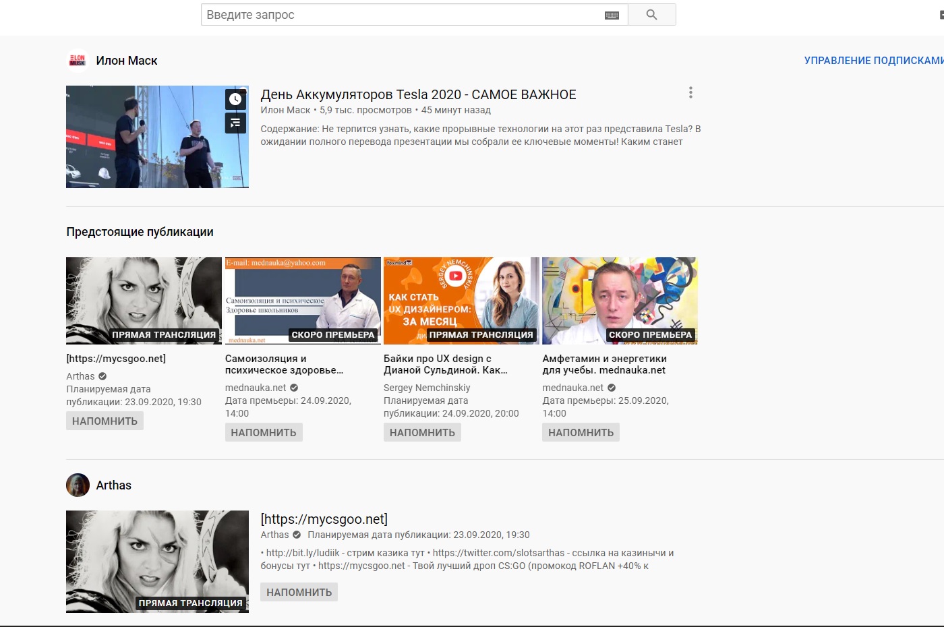Open the День Аккумуляторов Tesla 2020 video title
Image resolution: width=944 pixels, height=627 pixels.
418,94
